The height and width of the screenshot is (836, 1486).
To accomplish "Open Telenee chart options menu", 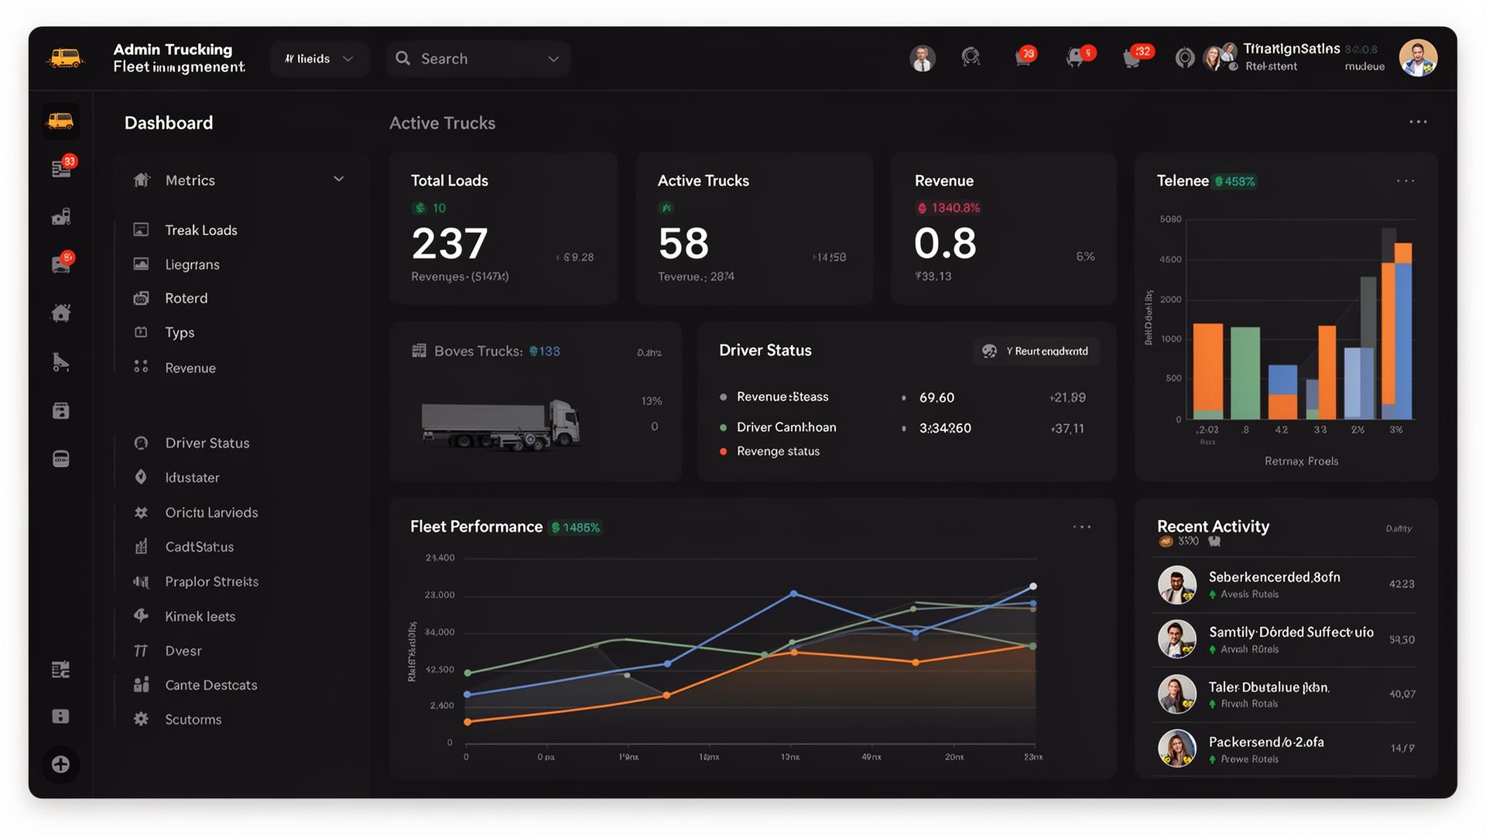I will (x=1405, y=181).
